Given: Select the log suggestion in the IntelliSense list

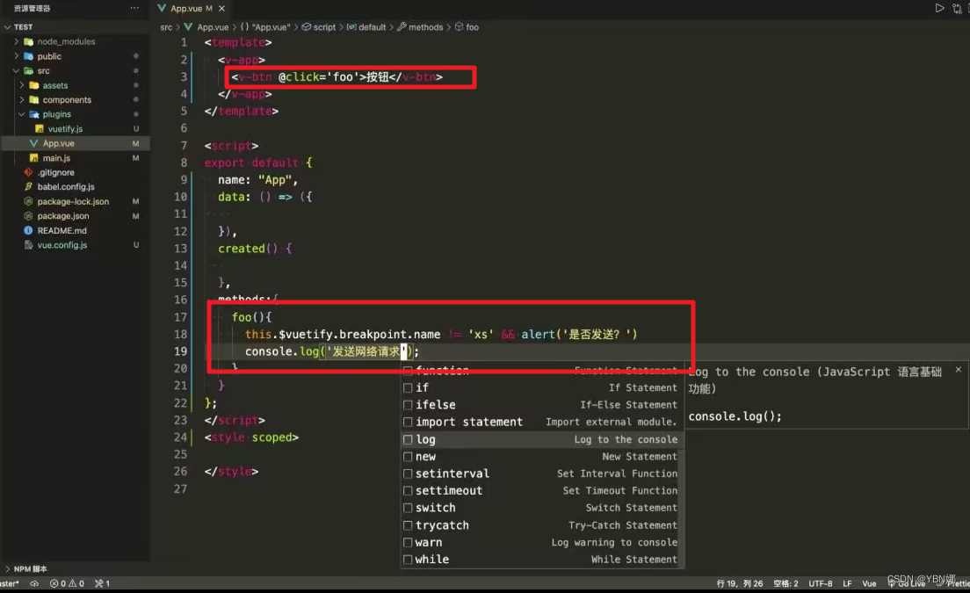Looking at the screenshot, I should tap(425, 439).
